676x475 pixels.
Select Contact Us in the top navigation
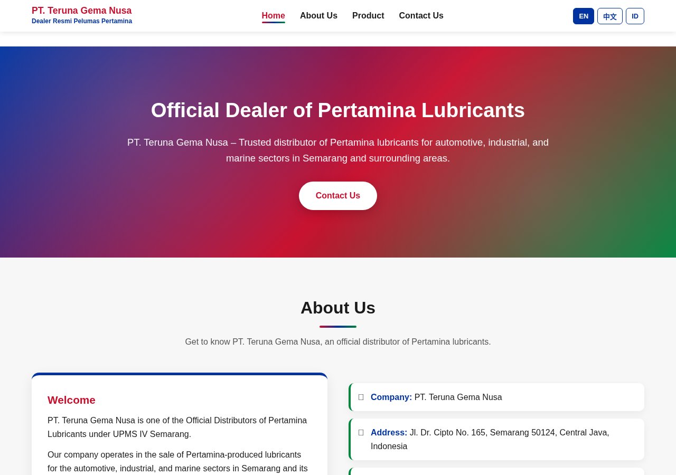coord(421,16)
